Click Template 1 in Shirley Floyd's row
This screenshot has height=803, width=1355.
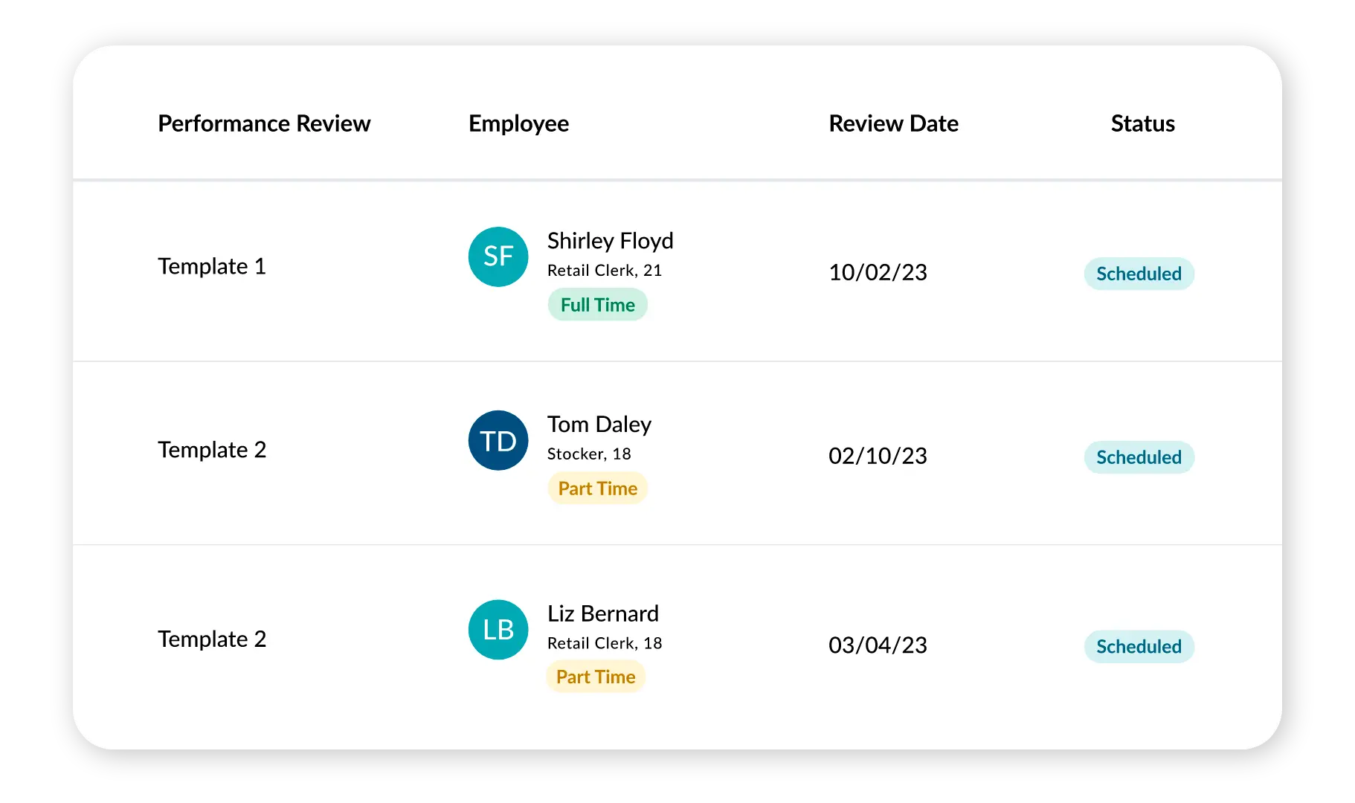(211, 266)
